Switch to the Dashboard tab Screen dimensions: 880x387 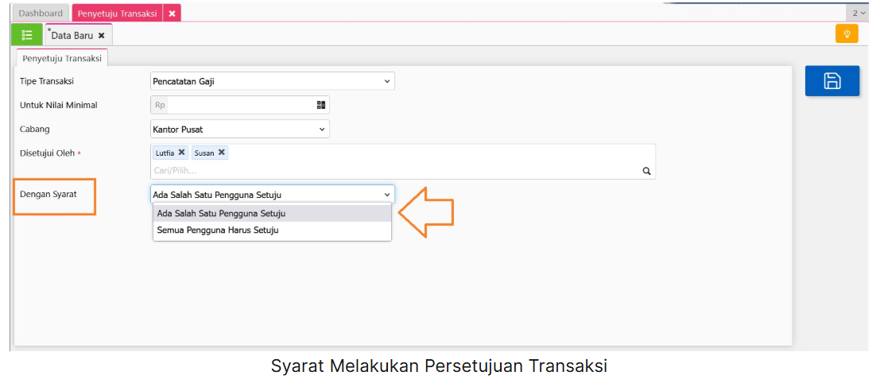coord(41,14)
